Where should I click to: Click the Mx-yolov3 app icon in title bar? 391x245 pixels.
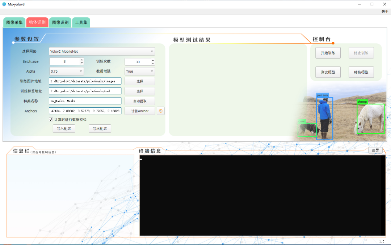4,4
